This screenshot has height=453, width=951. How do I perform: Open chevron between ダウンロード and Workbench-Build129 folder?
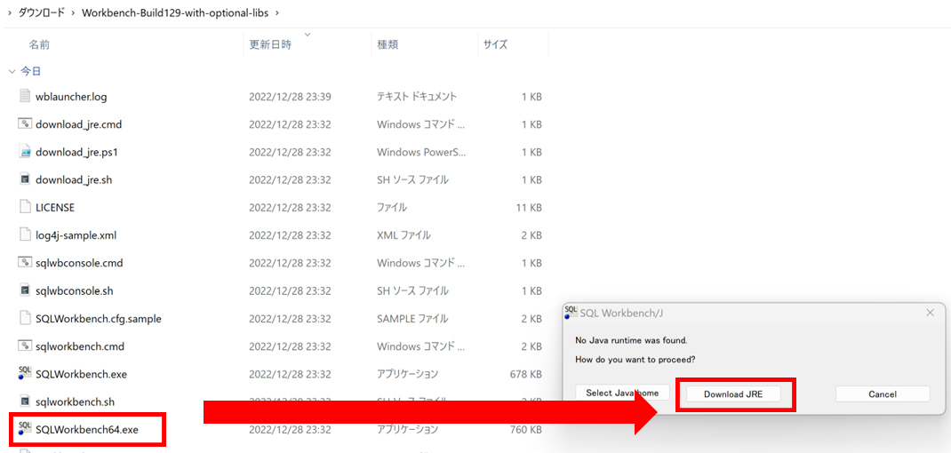(74, 12)
